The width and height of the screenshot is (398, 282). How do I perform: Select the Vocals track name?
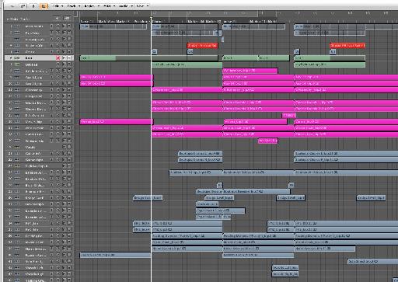30,147
